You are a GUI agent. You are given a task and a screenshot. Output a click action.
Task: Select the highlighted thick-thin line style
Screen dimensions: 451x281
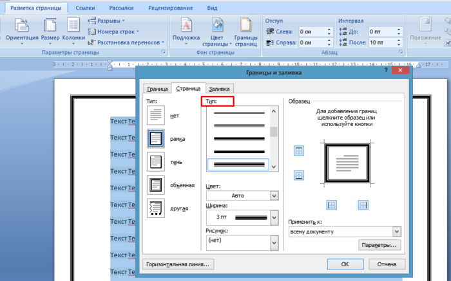click(238, 165)
